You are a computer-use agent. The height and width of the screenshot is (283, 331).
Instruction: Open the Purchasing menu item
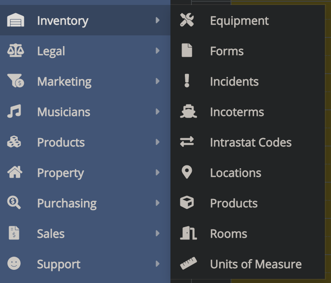tap(67, 203)
